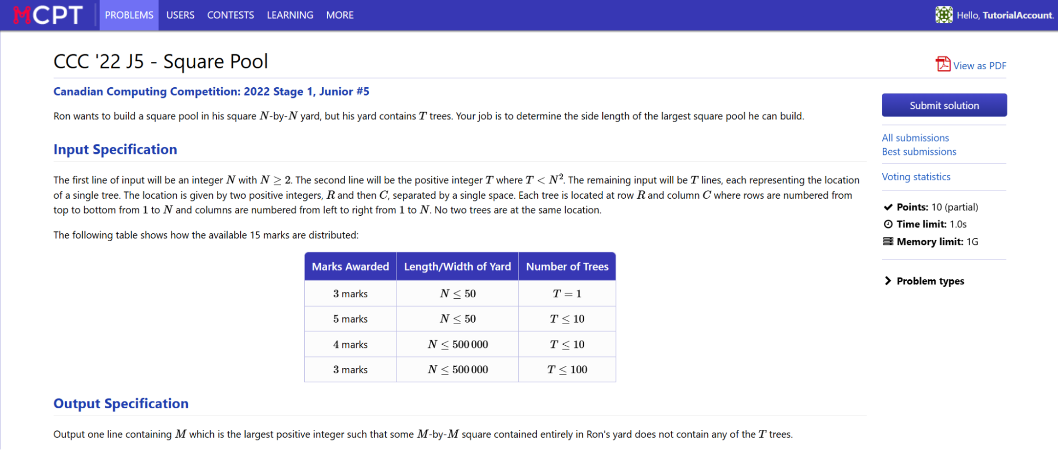Image resolution: width=1058 pixels, height=450 pixels.
Task: Click the Problem types label
Action: pos(930,281)
